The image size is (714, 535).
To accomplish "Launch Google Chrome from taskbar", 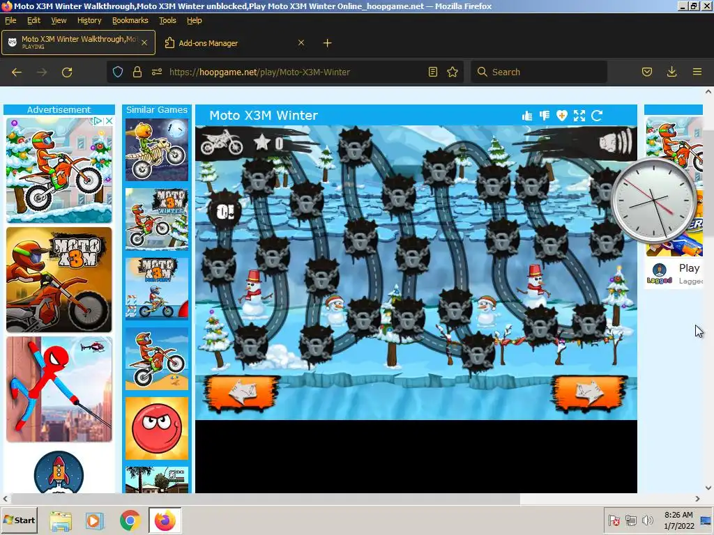I will (130, 520).
